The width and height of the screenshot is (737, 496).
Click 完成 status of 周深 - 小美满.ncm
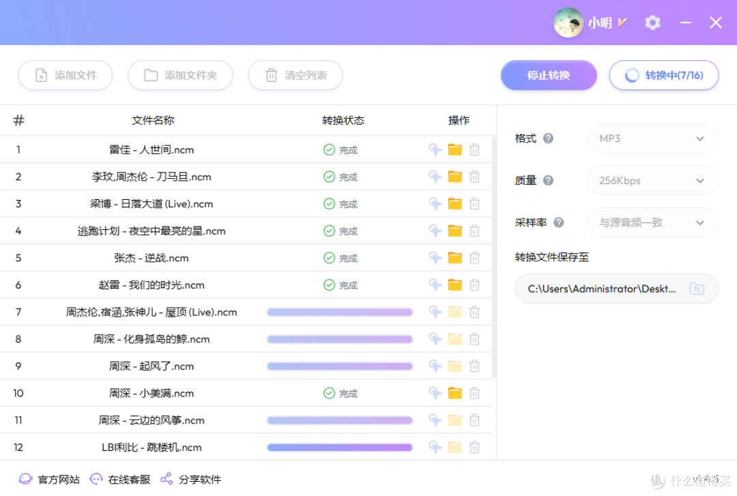point(341,393)
